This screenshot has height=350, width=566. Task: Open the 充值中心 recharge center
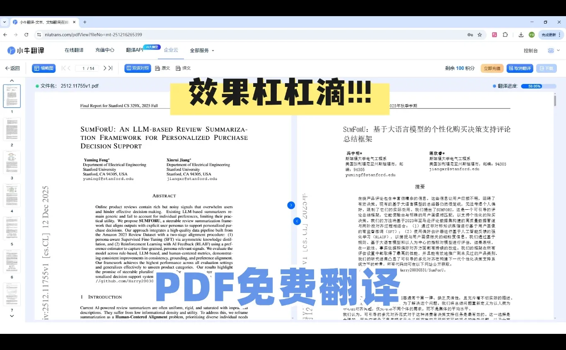point(104,50)
